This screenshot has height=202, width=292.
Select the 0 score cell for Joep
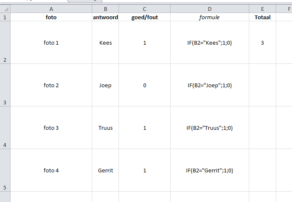[x=145, y=85]
